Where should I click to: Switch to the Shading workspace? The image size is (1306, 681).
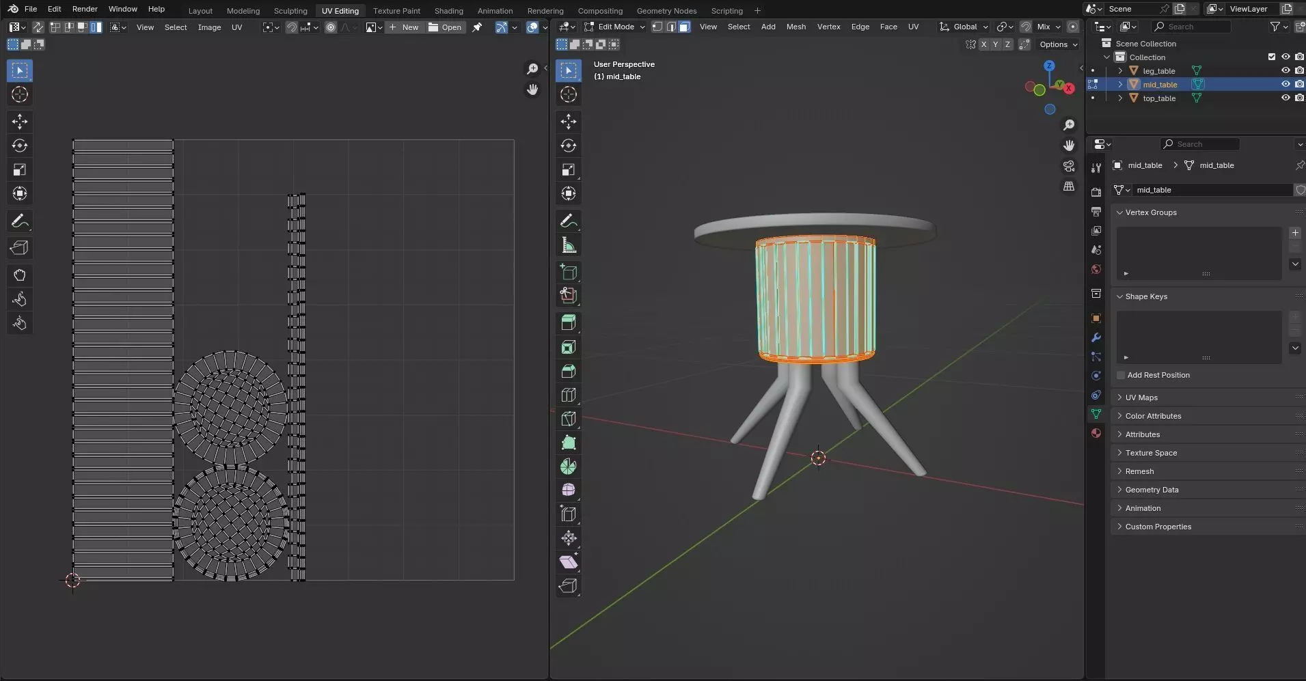point(448,10)
